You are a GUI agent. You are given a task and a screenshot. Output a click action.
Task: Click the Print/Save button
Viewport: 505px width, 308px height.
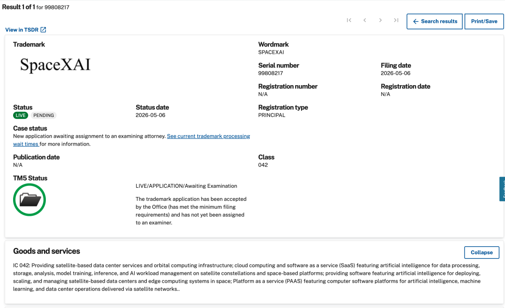pos(484,21)
